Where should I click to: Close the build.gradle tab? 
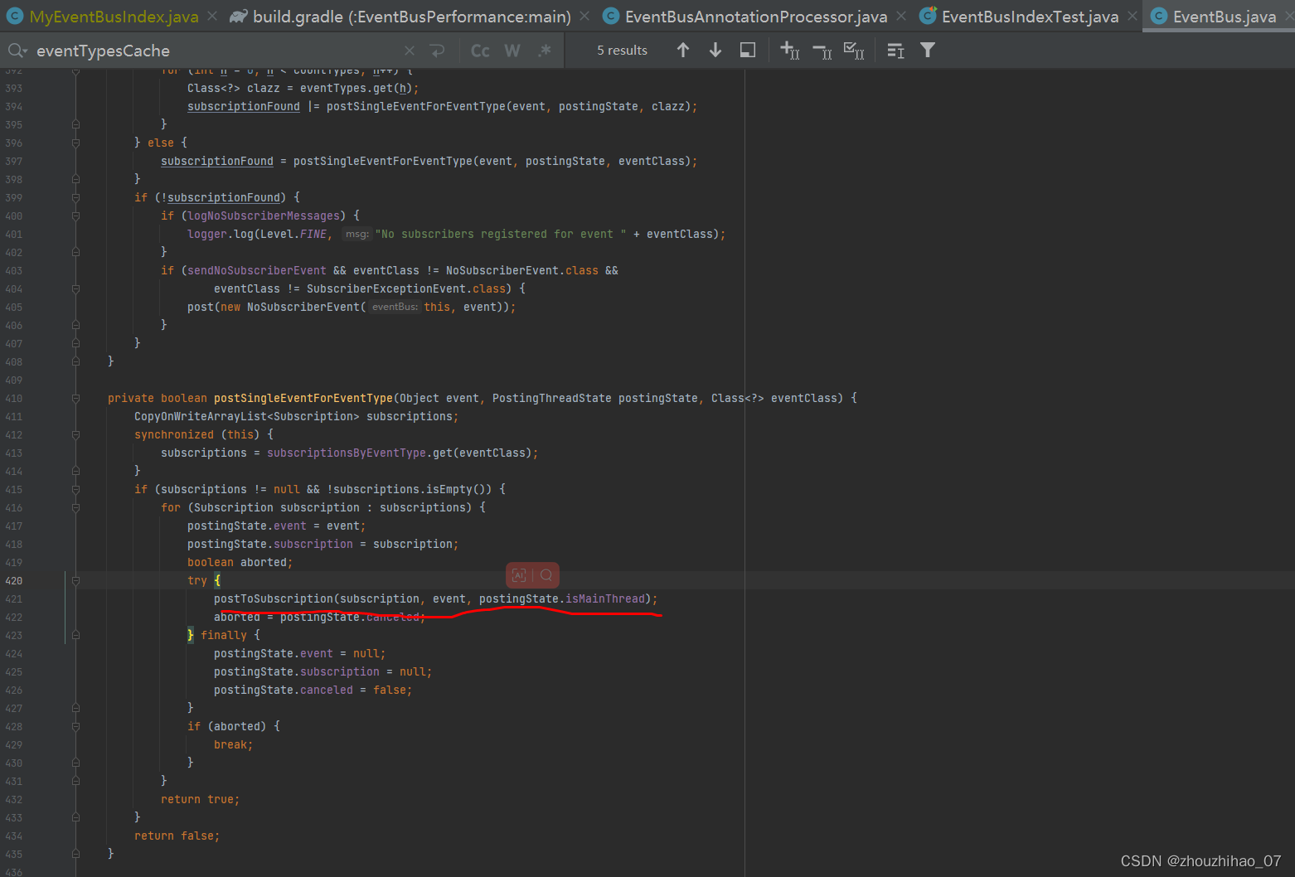click(585, 17)
